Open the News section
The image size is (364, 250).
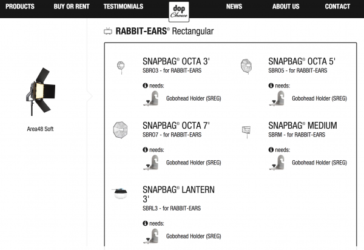pos(234,7)
